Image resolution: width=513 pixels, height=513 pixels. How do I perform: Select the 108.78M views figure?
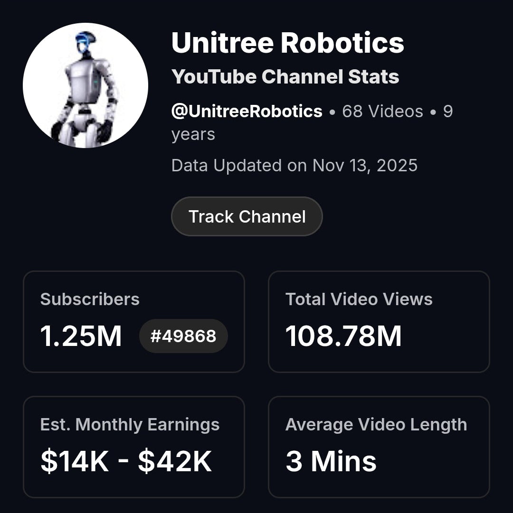coord(343,336)
